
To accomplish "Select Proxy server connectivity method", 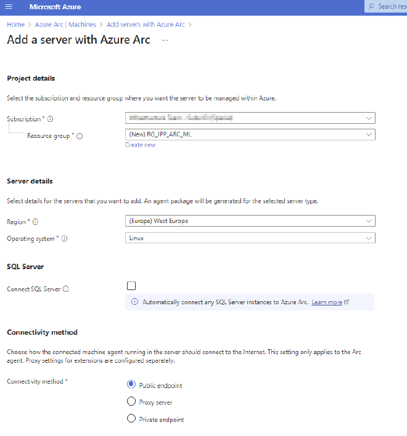I will pyautogui.click(x=131, y=402).
